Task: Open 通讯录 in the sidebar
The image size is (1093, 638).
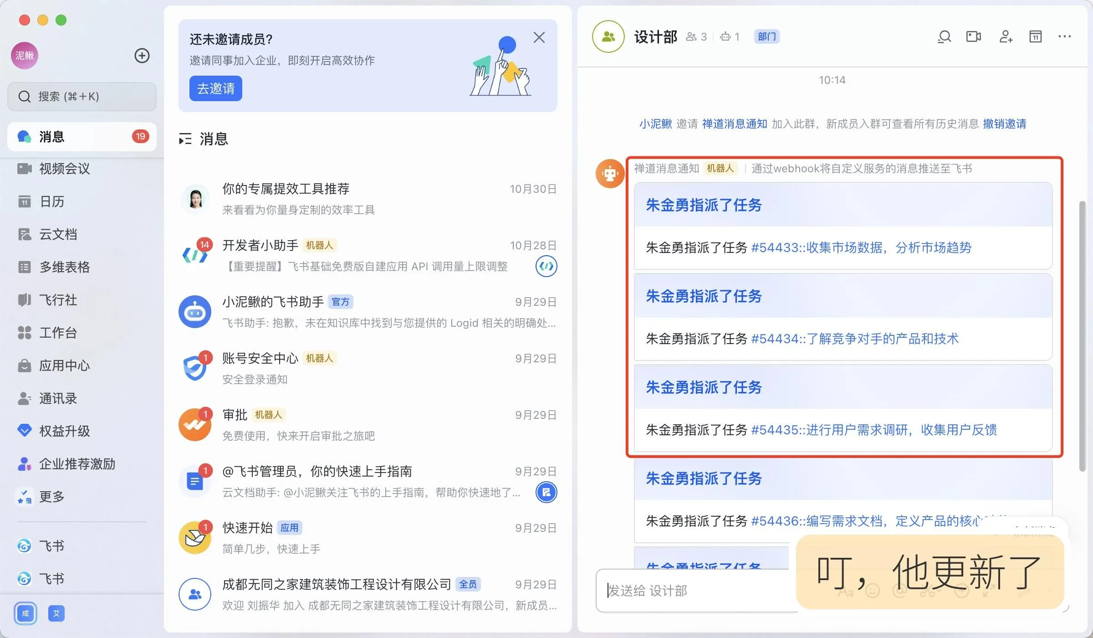Action: tap(82, 398)
